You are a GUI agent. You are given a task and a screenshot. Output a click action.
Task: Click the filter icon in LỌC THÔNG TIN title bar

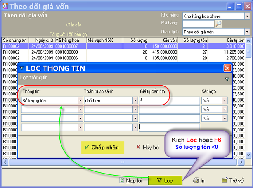coord(22,68)
